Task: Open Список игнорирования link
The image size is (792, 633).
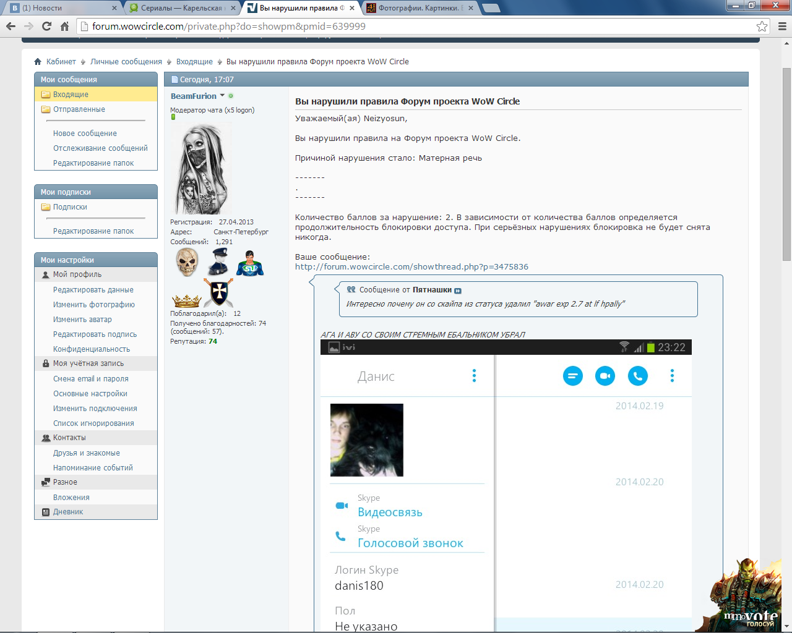Action: point(93,423)
